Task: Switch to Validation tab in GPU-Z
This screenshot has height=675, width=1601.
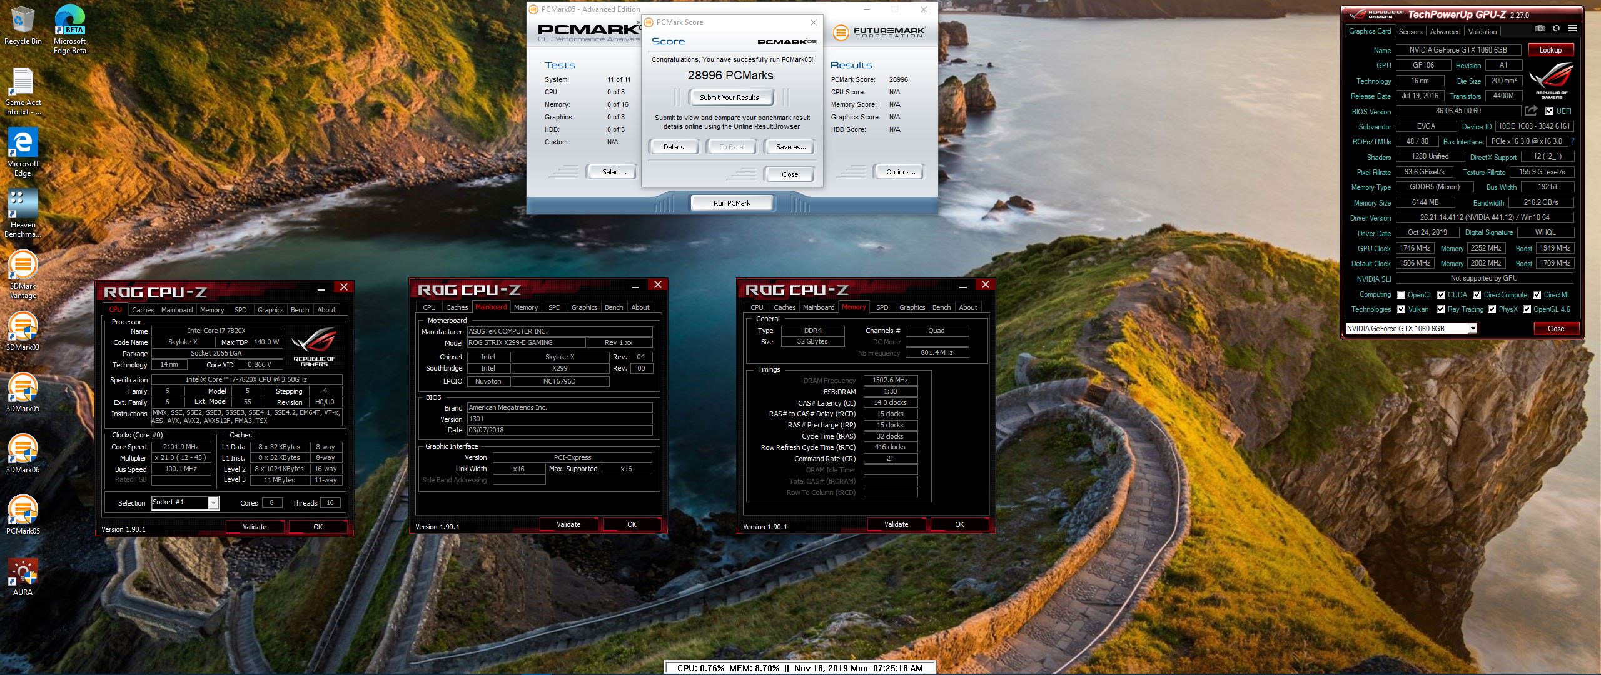Action: [x=1482, y=31]
